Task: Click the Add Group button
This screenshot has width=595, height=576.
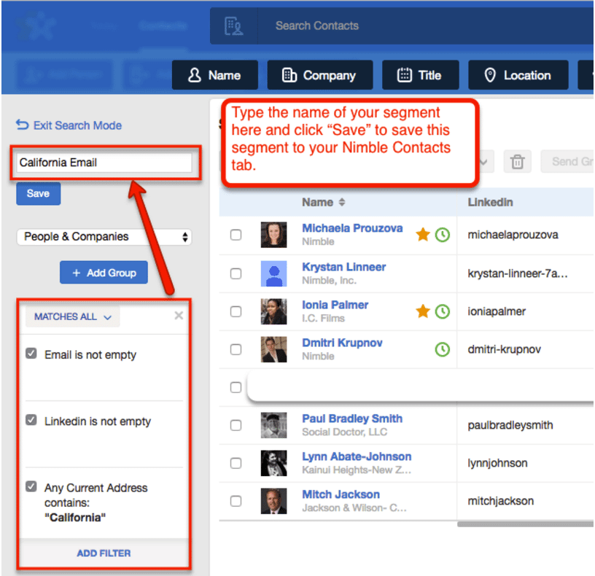Action: click(x=104, y=273)
